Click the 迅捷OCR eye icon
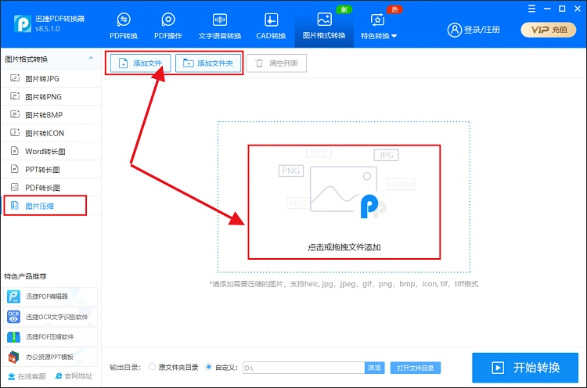587x388 pixels. click(x=14, y=317)
